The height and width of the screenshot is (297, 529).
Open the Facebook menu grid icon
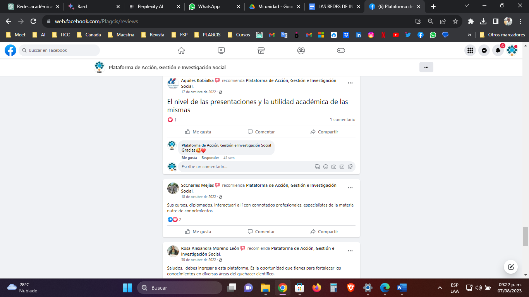[x=470, y=50]
